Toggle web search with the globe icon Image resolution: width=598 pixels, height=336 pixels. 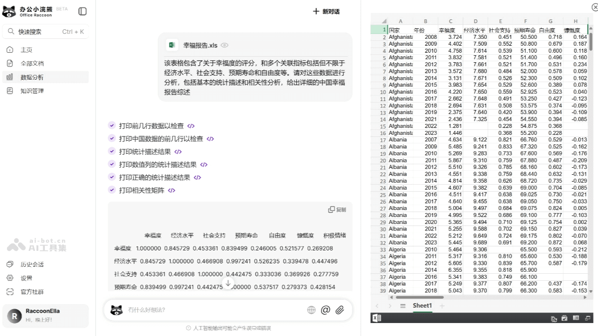pyautogui.click(x=311, y=310)
